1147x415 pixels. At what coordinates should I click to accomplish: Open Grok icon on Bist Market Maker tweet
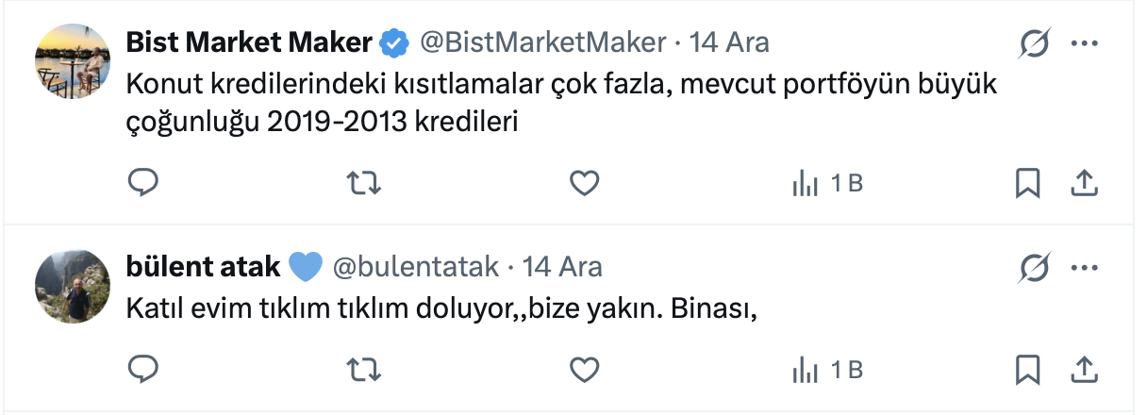click(1035, 44)
